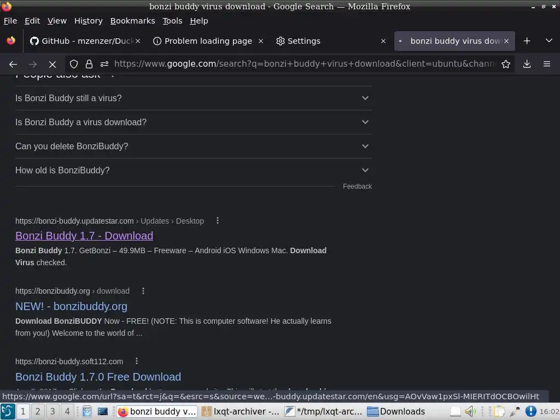The height and width of the screenshot is (420, 560).
Task: Open 'Bonzi Buddy 1.7.0 Free Download' result
Action: click(98, 377)
